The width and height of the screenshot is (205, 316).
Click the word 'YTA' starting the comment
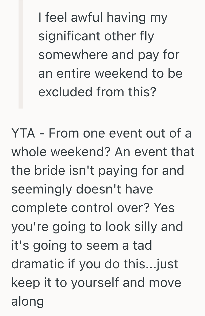(23, 133)
